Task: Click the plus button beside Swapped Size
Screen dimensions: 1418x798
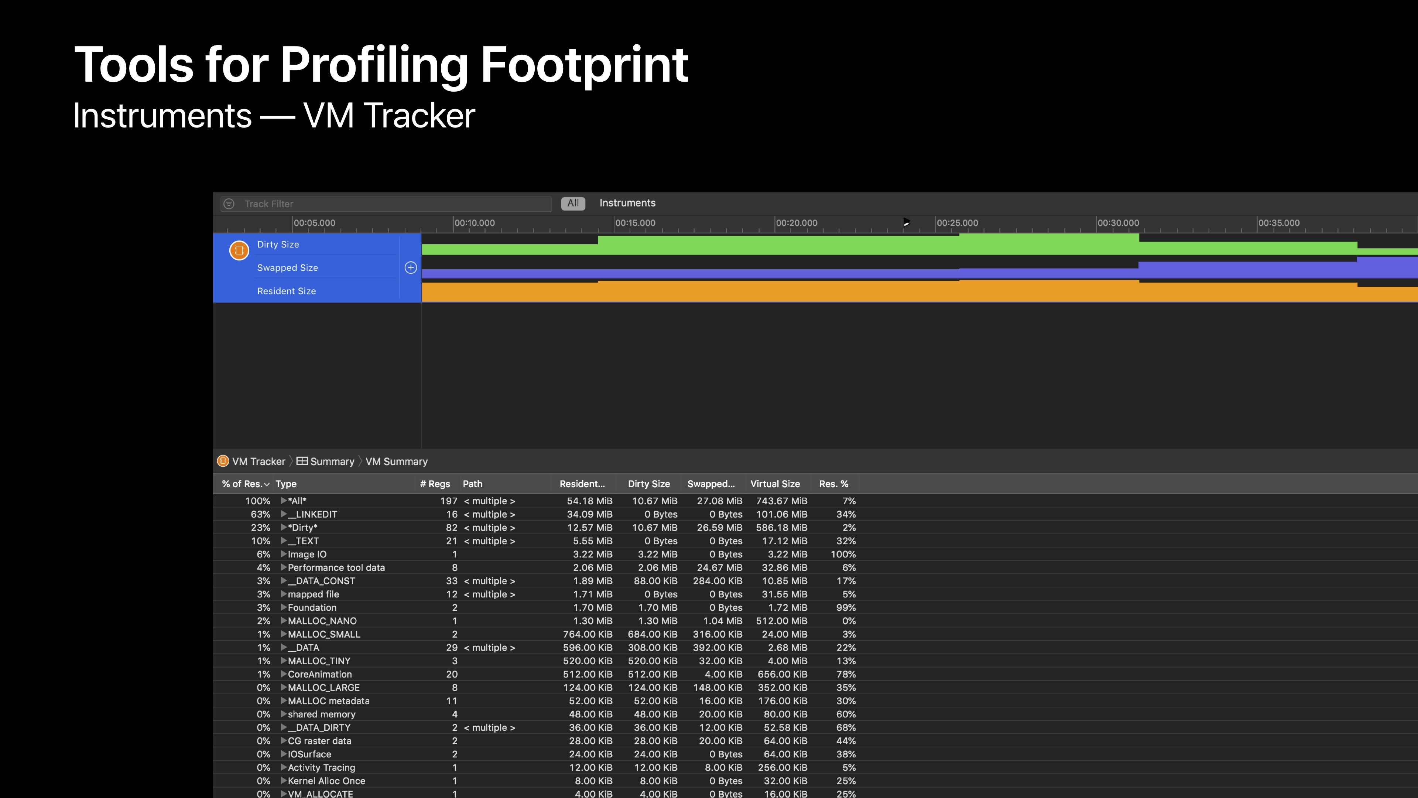Action: coord(411,267)
